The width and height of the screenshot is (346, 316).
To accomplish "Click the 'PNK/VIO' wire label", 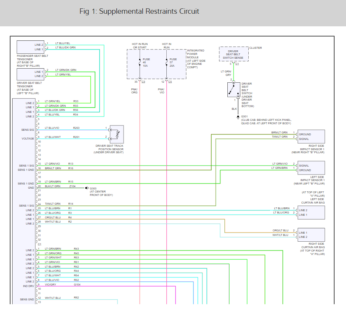I will point(161,91).
